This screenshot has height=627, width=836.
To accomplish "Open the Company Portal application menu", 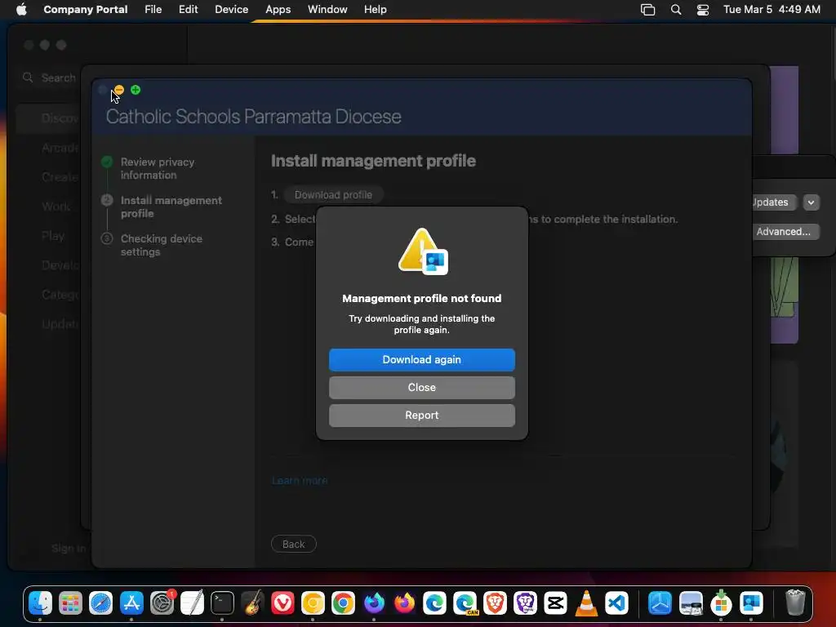I will 85,9.
